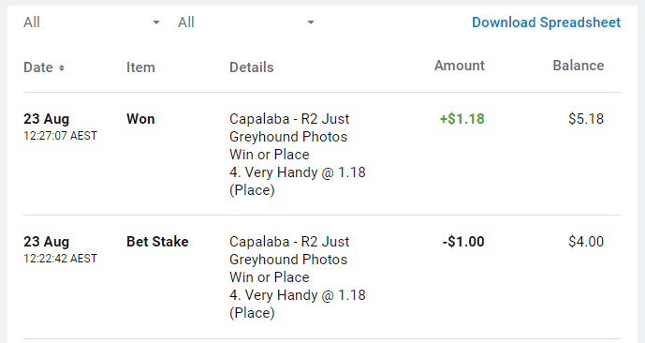Click the Details column header
Image resolution: width=645 pixels, height=343 pixels.
click(x=251, y=67)
